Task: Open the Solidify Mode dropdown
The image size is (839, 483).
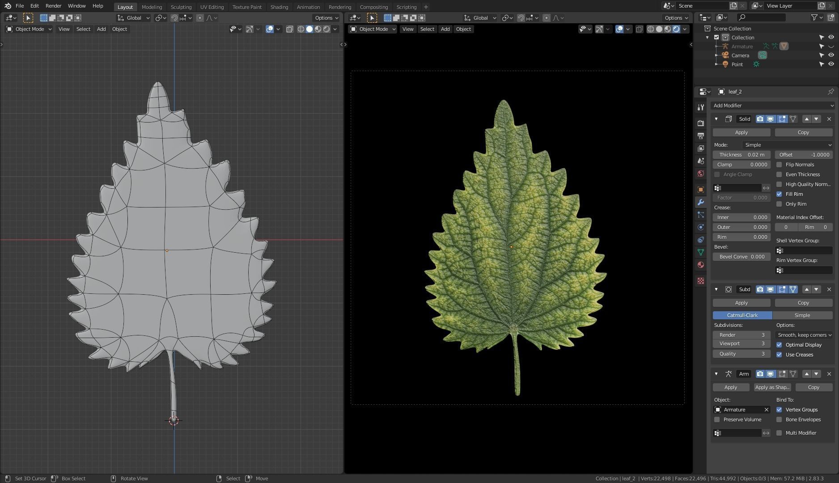Action: (x=788, y=145)
